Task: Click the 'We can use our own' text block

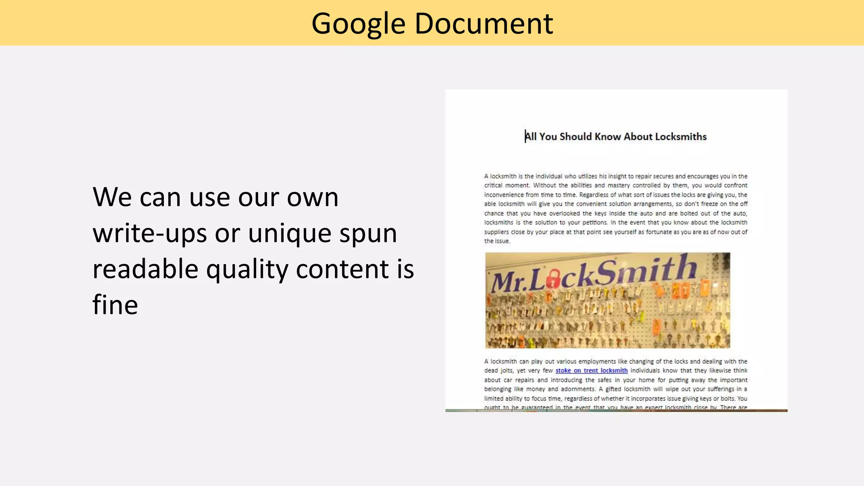Action: (x=253, y=251)
